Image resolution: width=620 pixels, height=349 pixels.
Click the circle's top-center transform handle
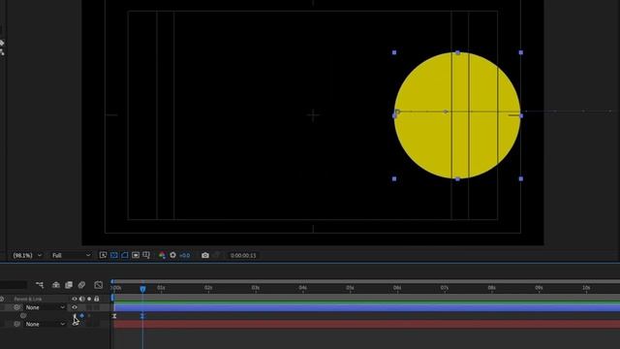(457, 52)
